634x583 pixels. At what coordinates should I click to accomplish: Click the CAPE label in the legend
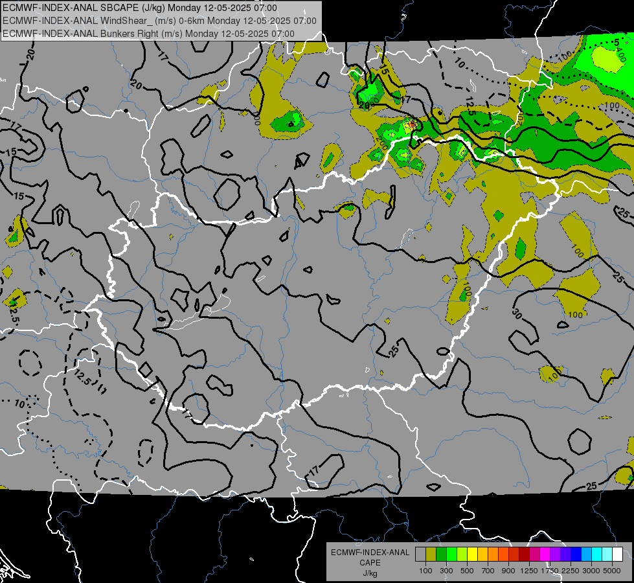click(x=370, y=562)
